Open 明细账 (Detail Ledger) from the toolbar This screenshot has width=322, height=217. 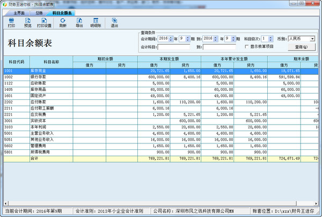[96, 22]
